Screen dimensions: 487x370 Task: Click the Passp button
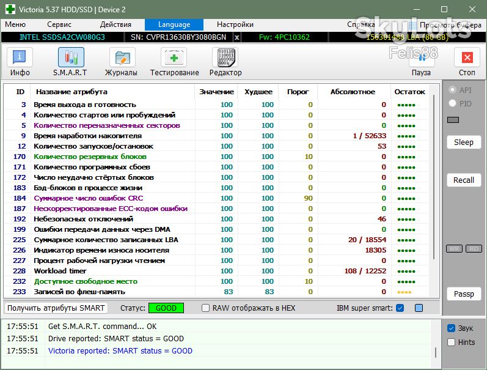(464, 294)
